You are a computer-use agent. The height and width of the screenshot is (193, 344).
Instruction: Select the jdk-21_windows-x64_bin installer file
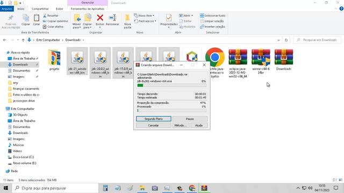(x=77, y=61)
